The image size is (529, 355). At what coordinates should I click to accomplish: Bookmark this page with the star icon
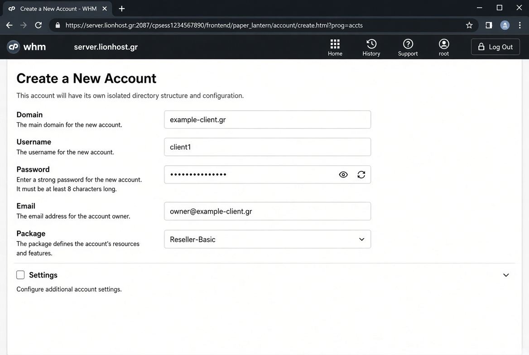coord(469,25)
